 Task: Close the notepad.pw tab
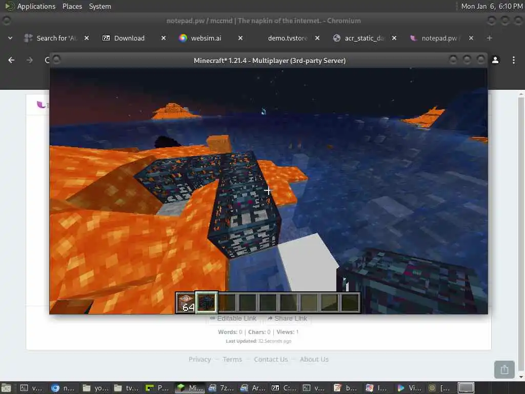471,38
